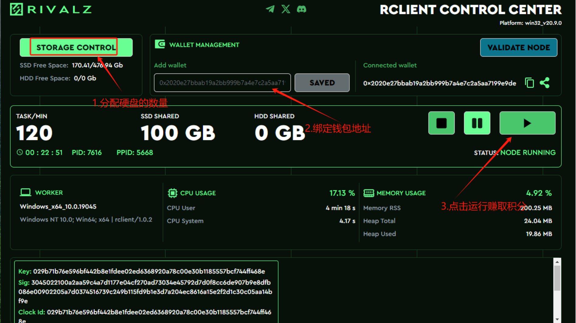Click the worker laptop icon
This screenshot has height=323, width=576.
(26, 192)
